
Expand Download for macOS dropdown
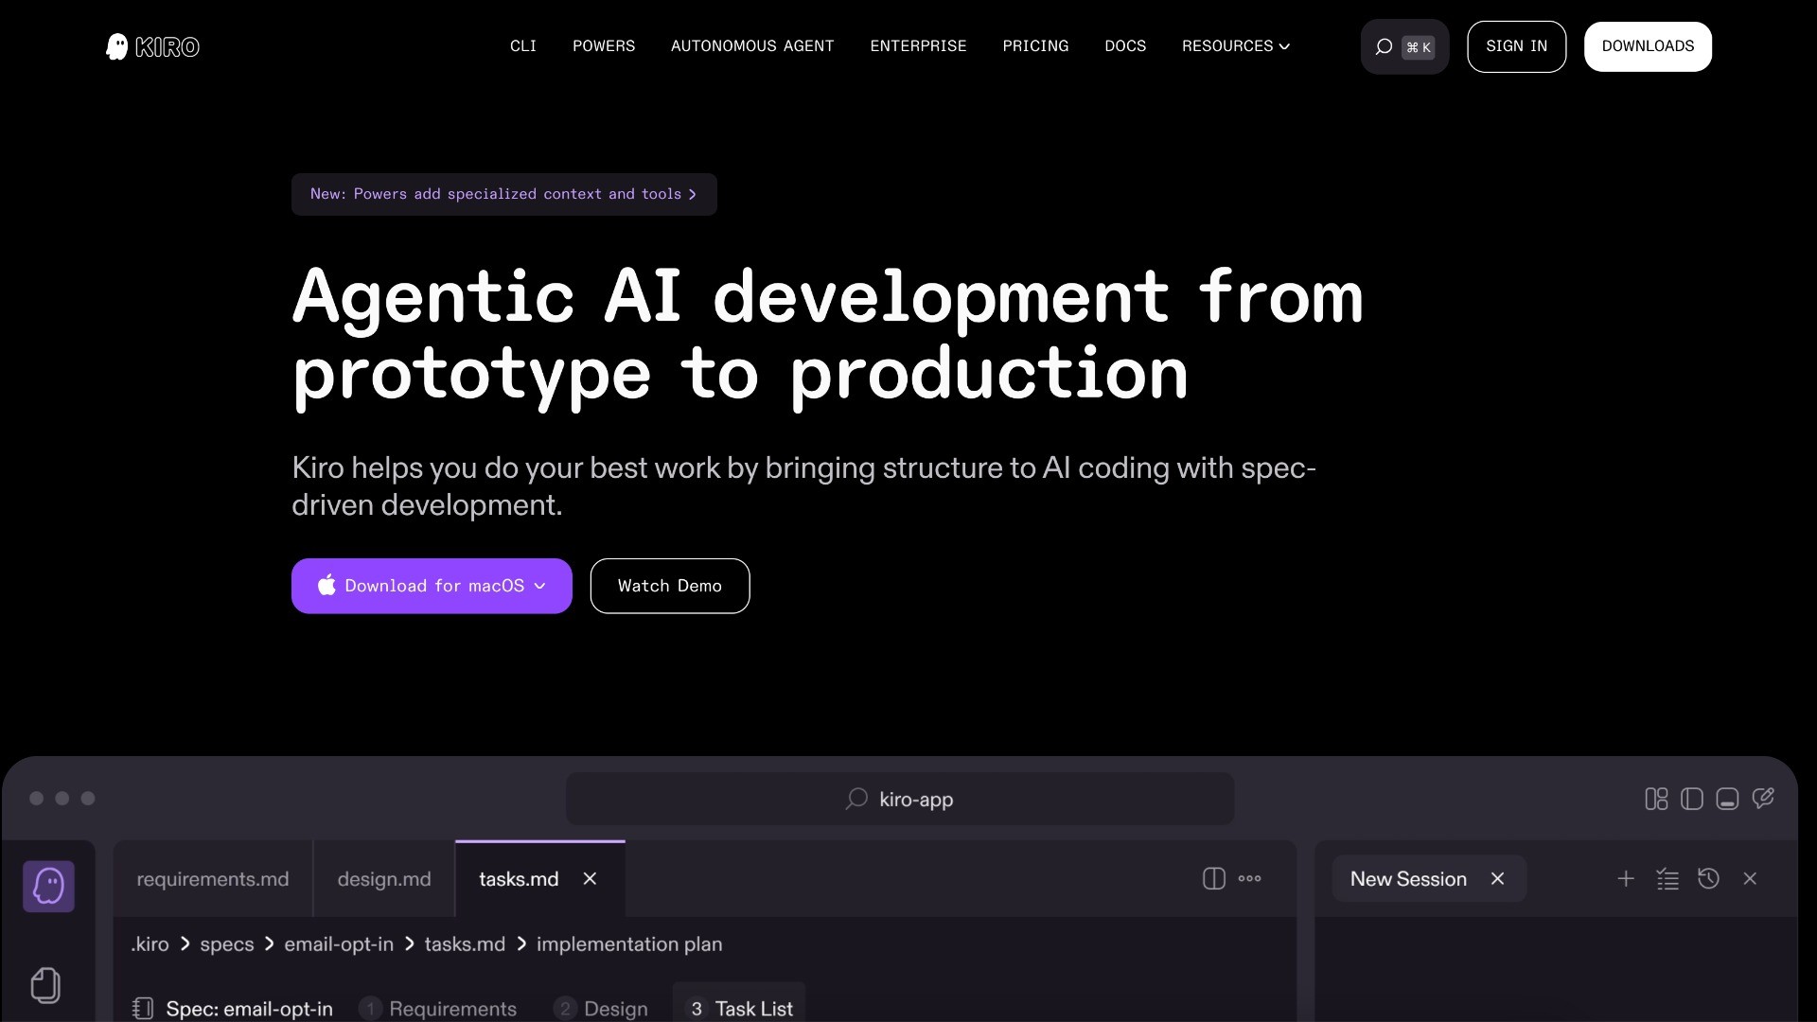click(x=539, y=586)
